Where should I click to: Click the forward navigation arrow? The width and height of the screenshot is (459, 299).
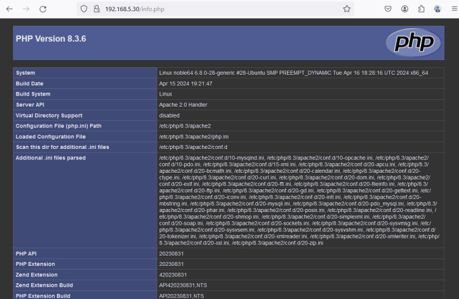tap(26, 9)
